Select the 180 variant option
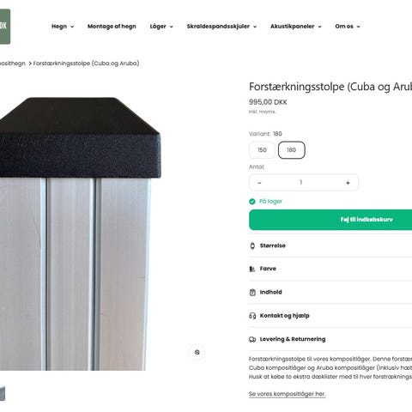The height and width of the screenshot is (412, 412). pyautogui.click(x=292, y=150)
